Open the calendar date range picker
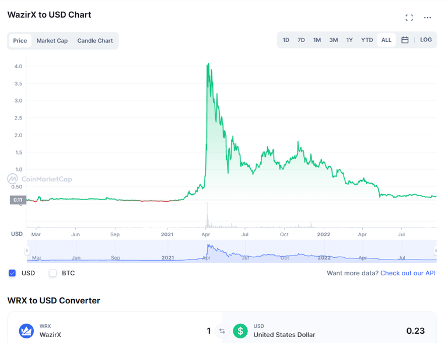This screenshot has width=448, height=343. pos(405,40)
